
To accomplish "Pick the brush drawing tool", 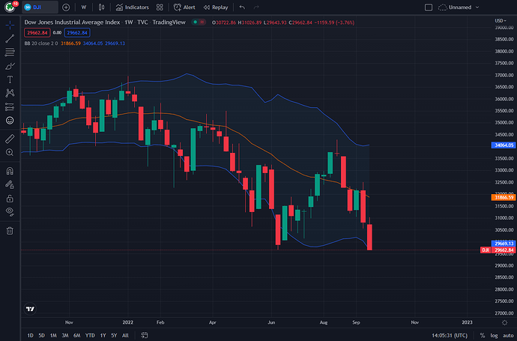I will (x=10, y=65).
